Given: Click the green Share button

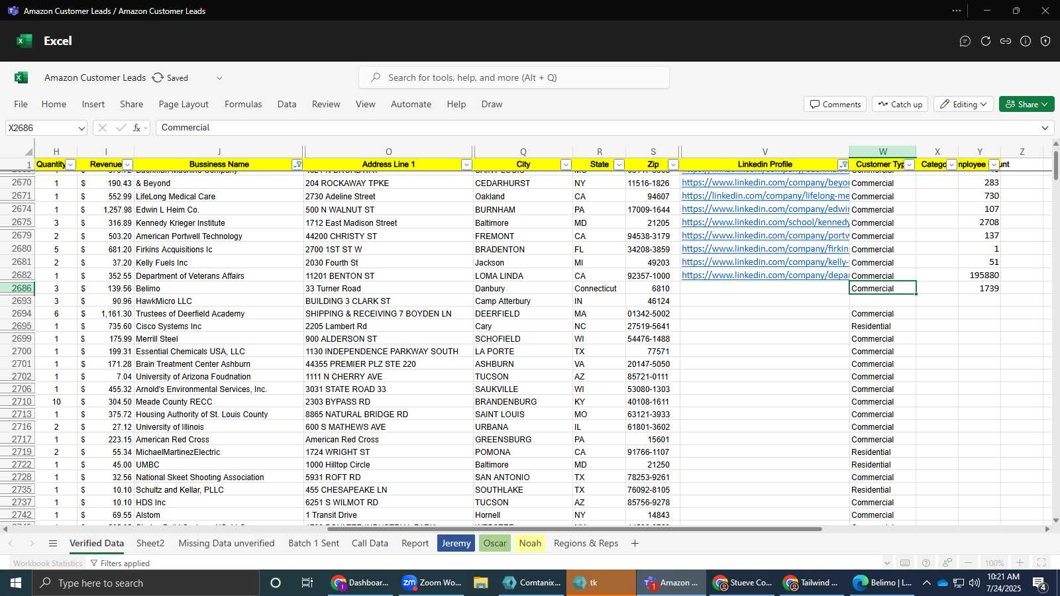Looking at the screenshot, I should pos(1026,104).
